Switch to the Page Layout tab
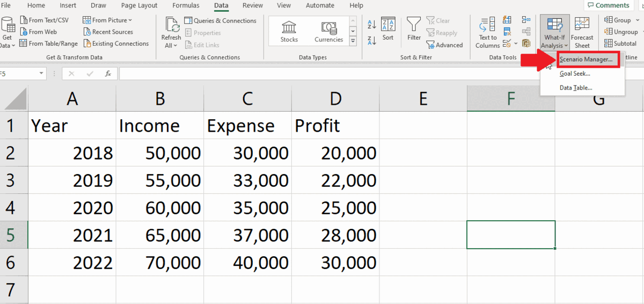Viewport: 644px width, 304px height. point(140,5)
